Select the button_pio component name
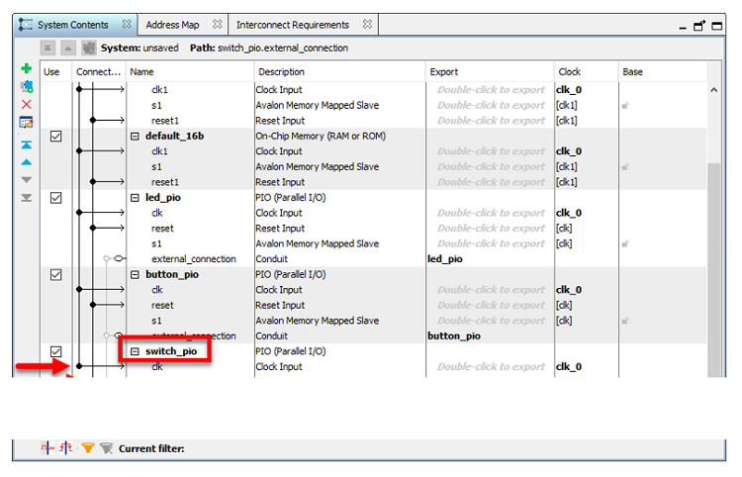Viewport: 742px width, 477px height. coord(172,274)
